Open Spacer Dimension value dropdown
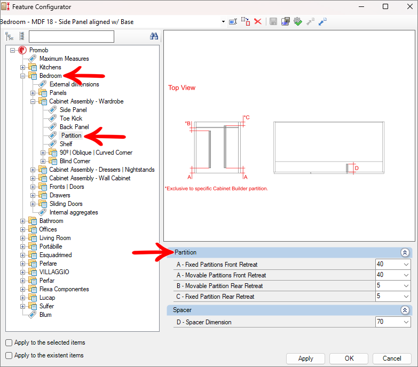This screenshot has height=367, width=418. (x=406, y=322)
